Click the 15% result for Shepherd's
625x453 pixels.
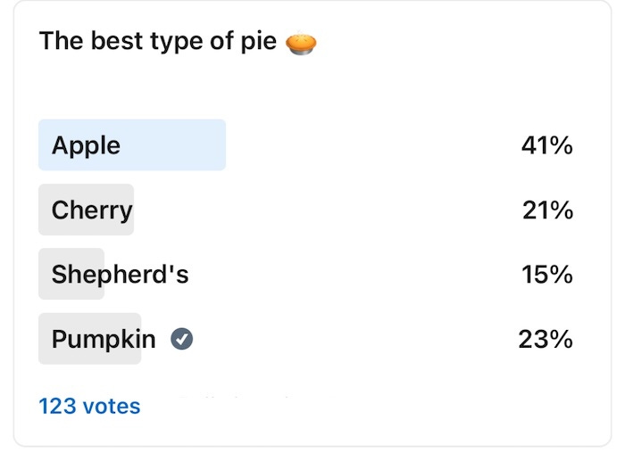coord(546,275)
